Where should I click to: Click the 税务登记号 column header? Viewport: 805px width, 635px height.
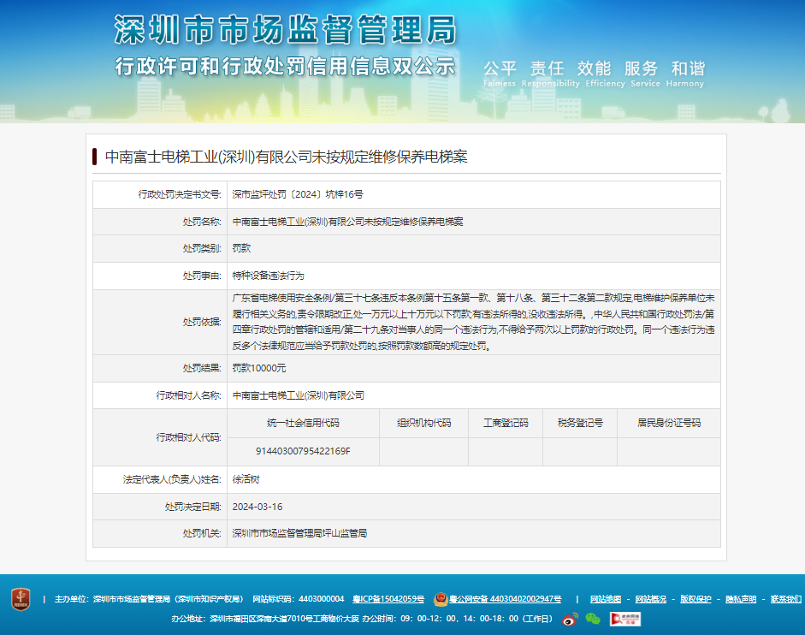tap(580, 424)
